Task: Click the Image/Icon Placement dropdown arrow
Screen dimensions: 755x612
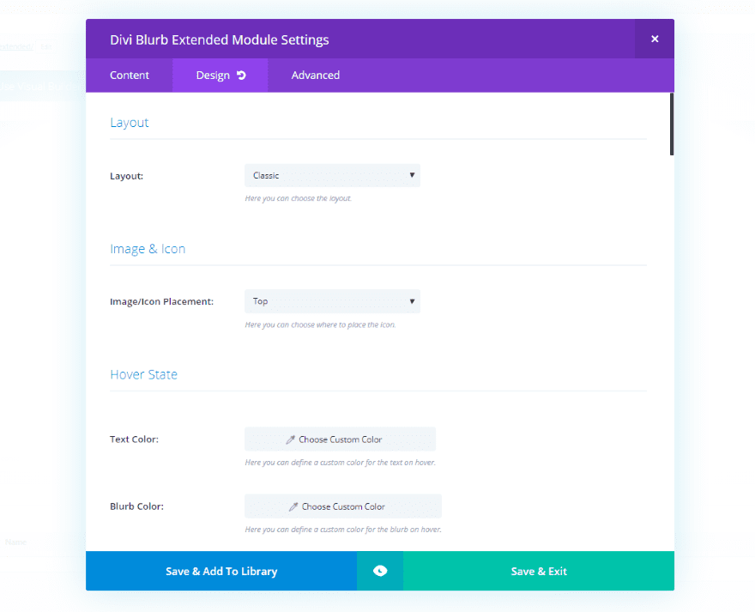Action: pyautogui.click(x=412, y=301)
